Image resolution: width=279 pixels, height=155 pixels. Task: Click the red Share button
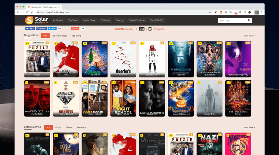(75, 28)
